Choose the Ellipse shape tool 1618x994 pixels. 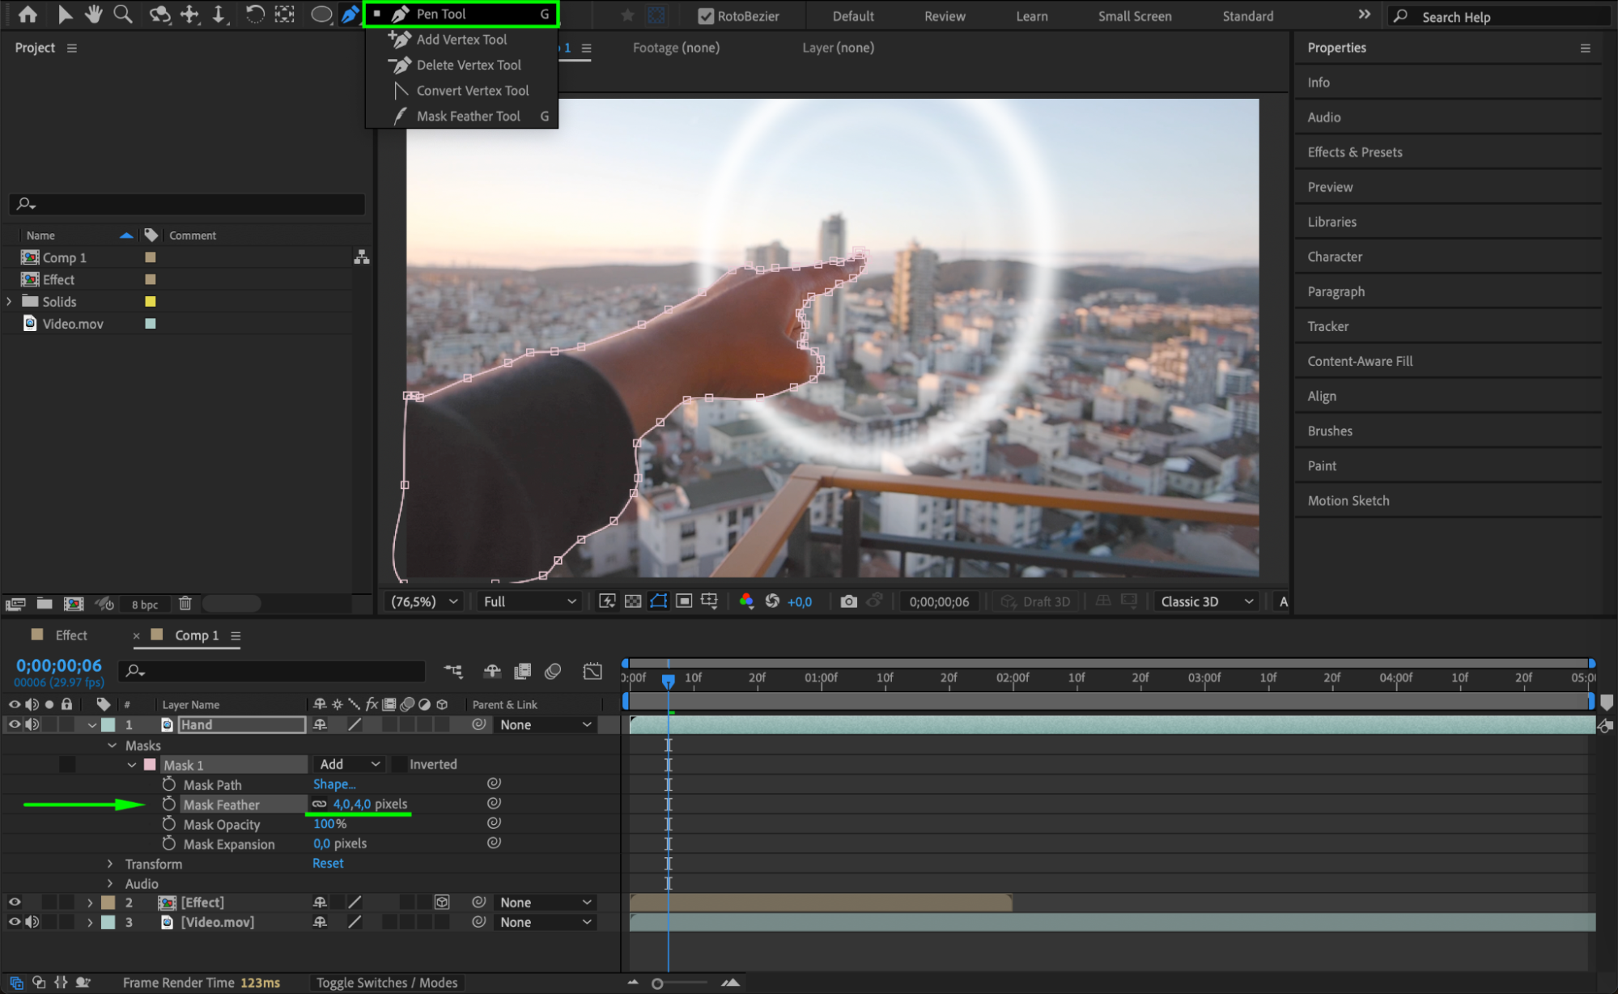[x=321, y=15]
